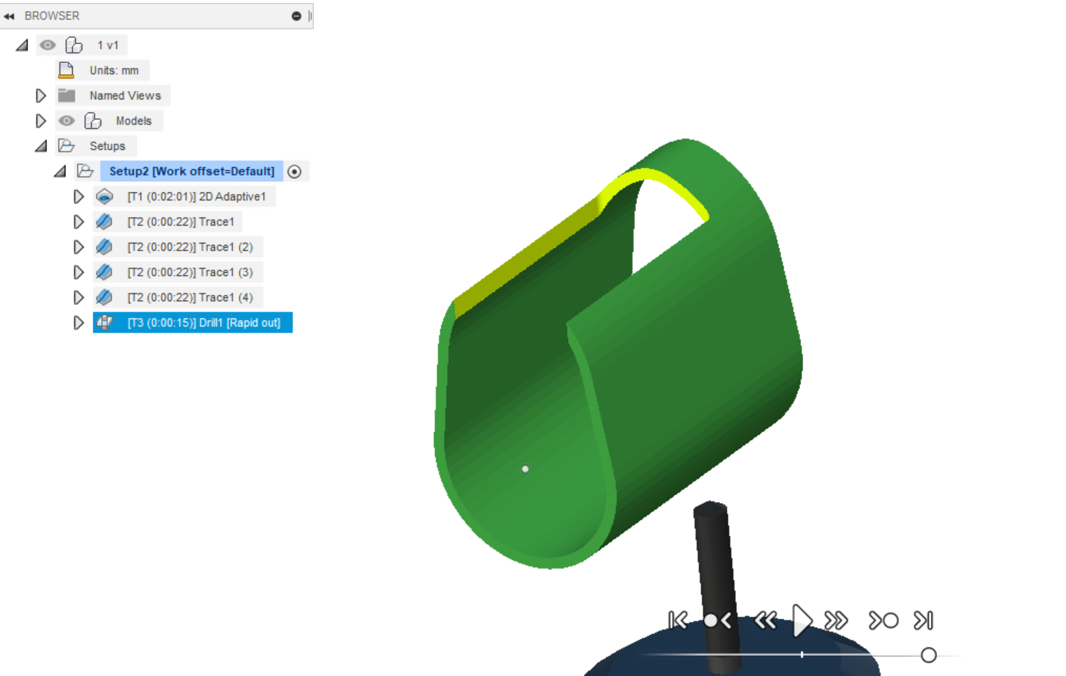The image size is (1066, 676).
Task: Expand the Trace1 operation
Action: 78,222
